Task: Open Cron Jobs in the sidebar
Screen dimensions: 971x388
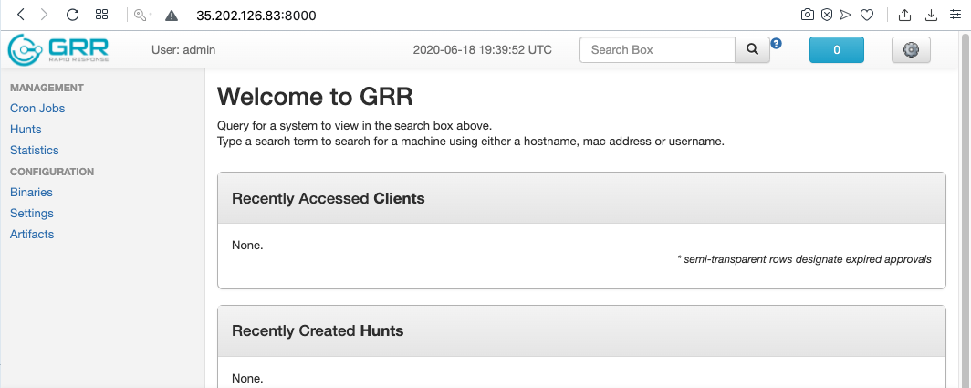Action: coord(37,108)
